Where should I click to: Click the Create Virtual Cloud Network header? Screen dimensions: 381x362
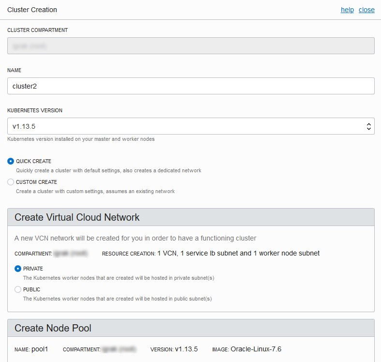[x=77, y=217]
